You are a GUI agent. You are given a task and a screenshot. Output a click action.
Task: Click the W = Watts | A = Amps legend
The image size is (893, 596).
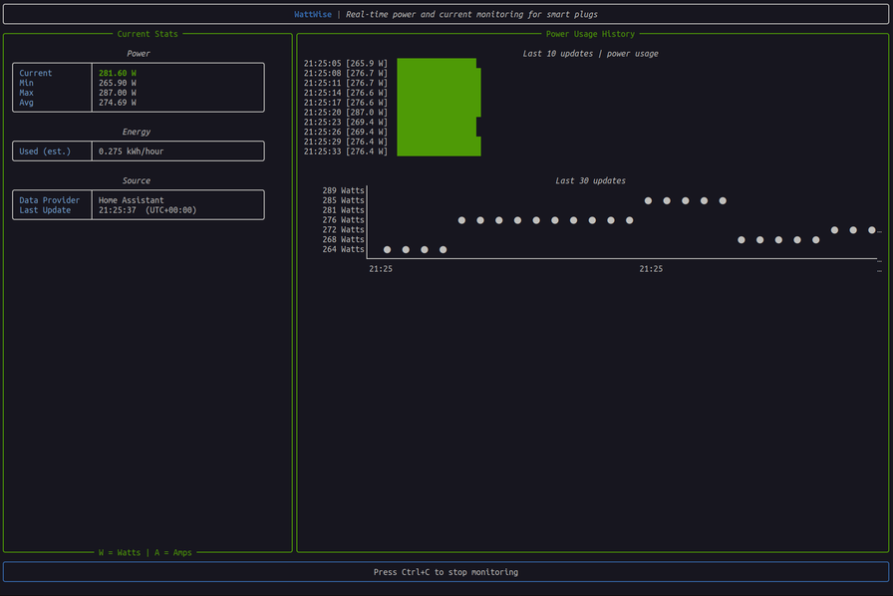pyautogui.click(x=146, y=552)
